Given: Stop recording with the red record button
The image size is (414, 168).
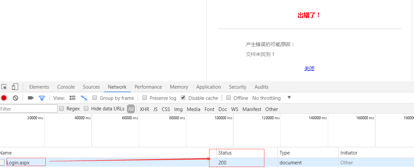Looking at the screenshot, I should tap(4, 98).
